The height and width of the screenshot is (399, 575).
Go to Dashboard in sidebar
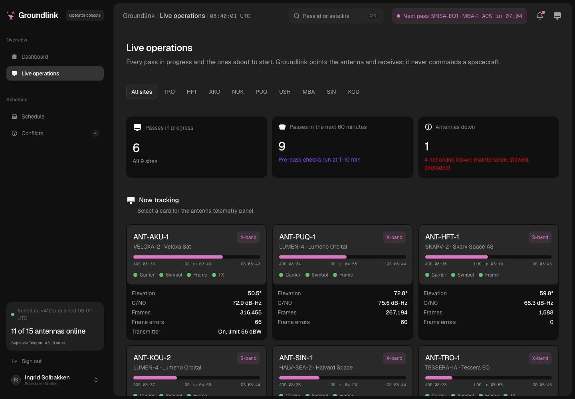[x=55, y=57]
